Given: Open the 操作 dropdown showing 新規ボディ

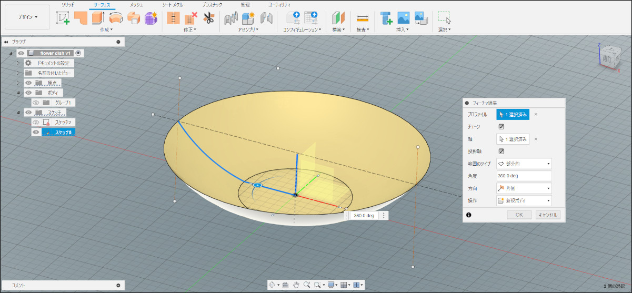Looking at the screenshot, I should click(x=524, y=200).
